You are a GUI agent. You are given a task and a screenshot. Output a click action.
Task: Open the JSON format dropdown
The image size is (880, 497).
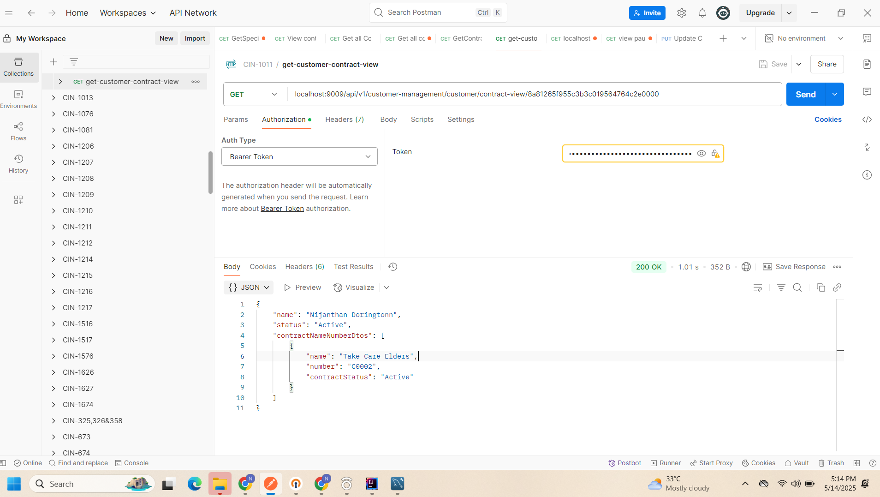coord(249,287)
